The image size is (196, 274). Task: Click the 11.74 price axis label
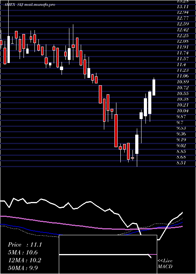pyautogui.click(x=183, y=53)
